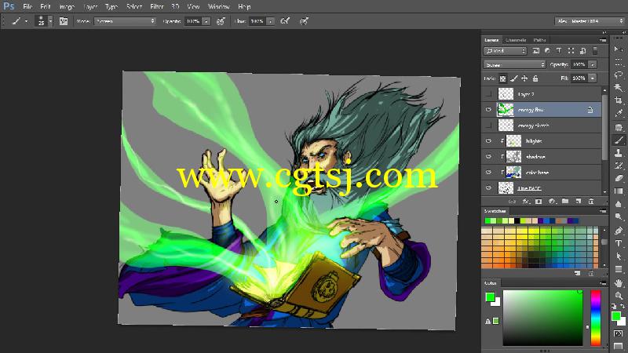
Task: Open the workspace switcher dropdown
Action: pos(590,21)
